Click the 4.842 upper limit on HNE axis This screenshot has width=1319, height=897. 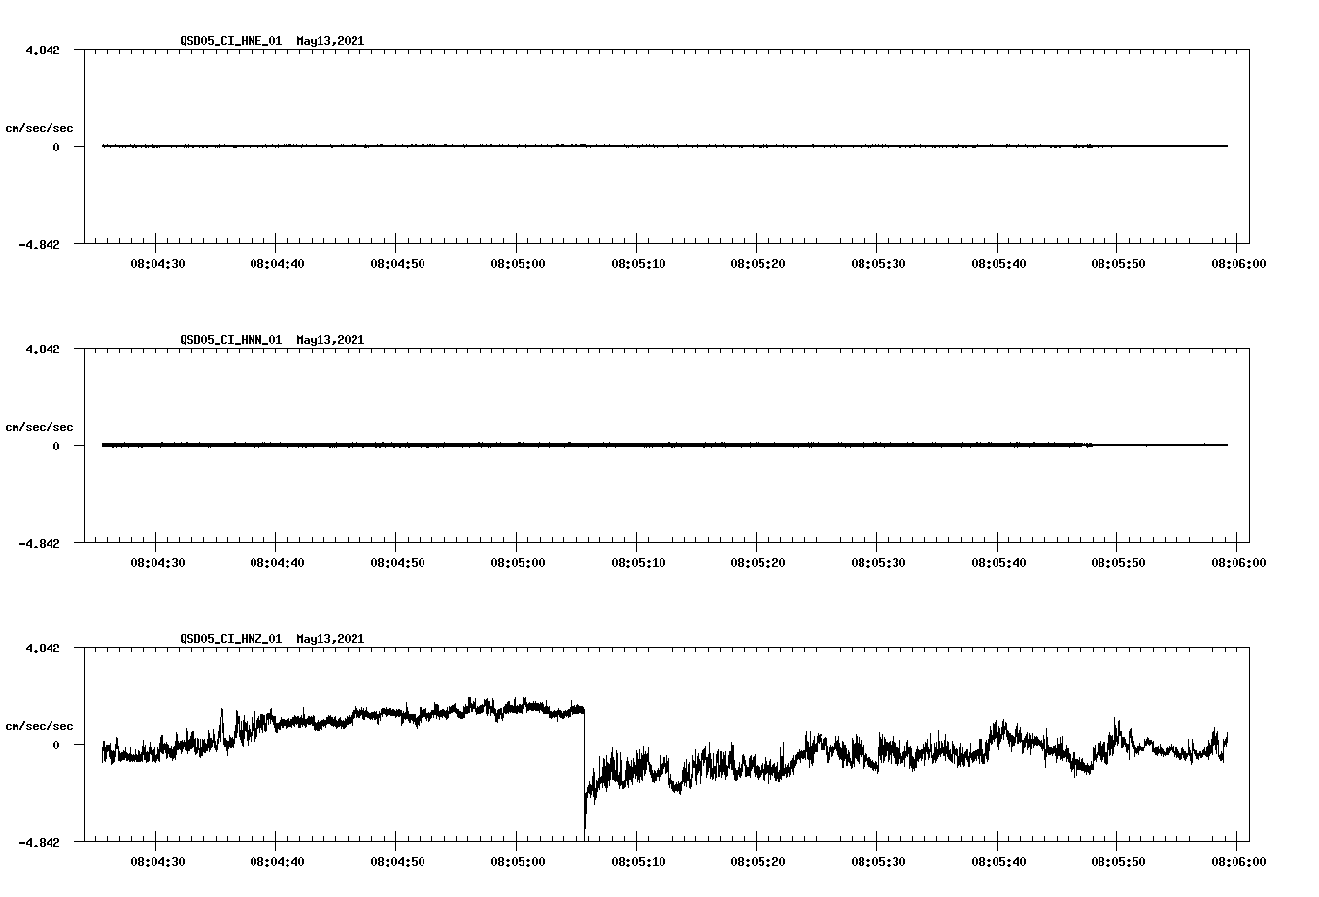(43, 50)
